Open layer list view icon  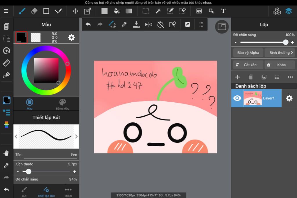click(x=277, y=77)
